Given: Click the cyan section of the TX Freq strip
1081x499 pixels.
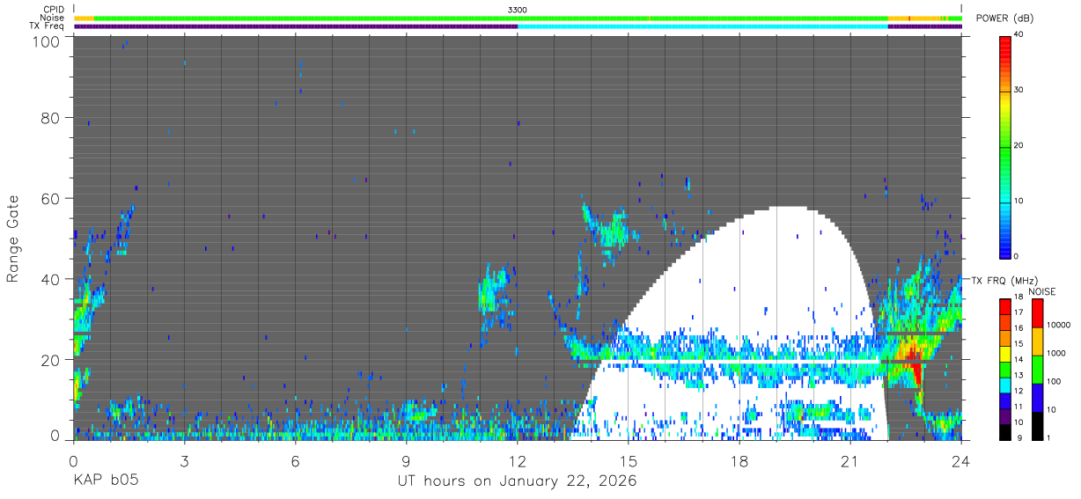Looking at the screenshot, I should [702, 26].
